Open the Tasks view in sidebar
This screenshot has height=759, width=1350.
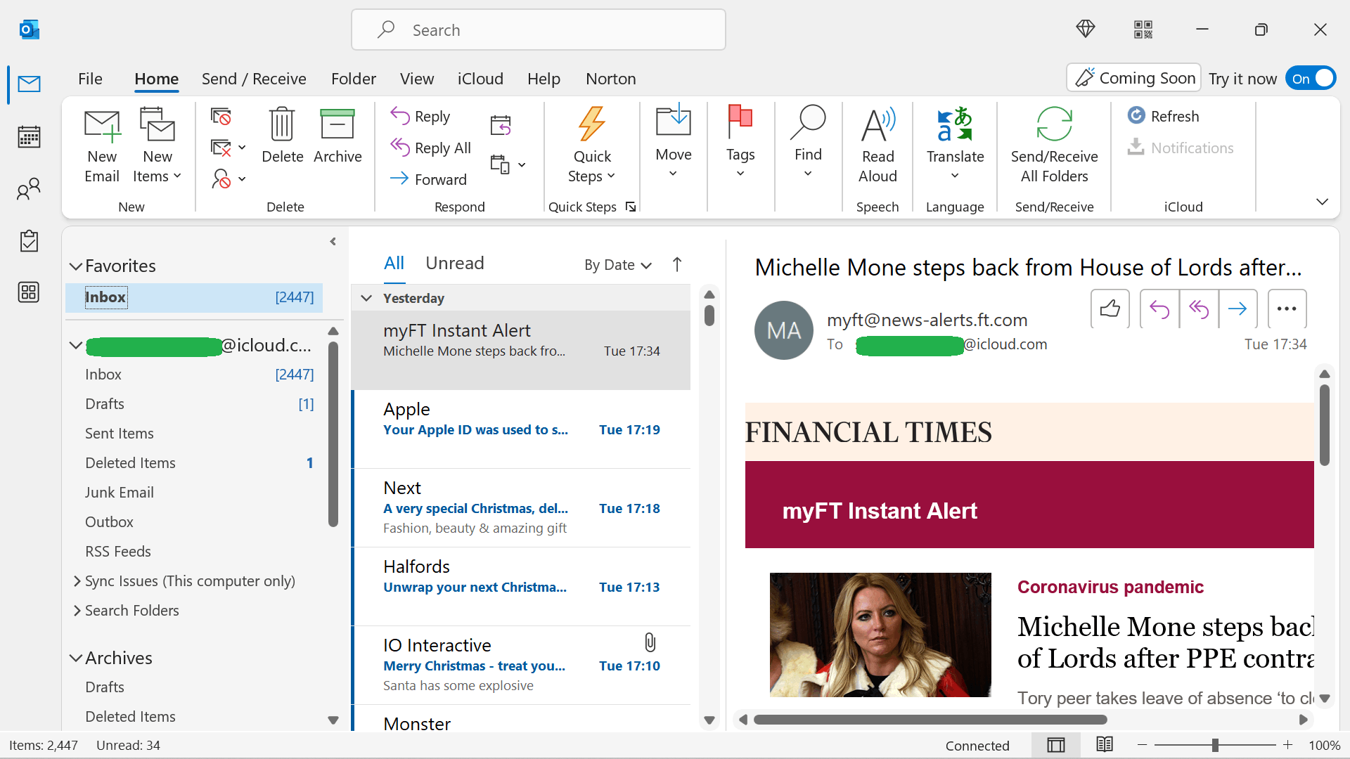point(29,240)
